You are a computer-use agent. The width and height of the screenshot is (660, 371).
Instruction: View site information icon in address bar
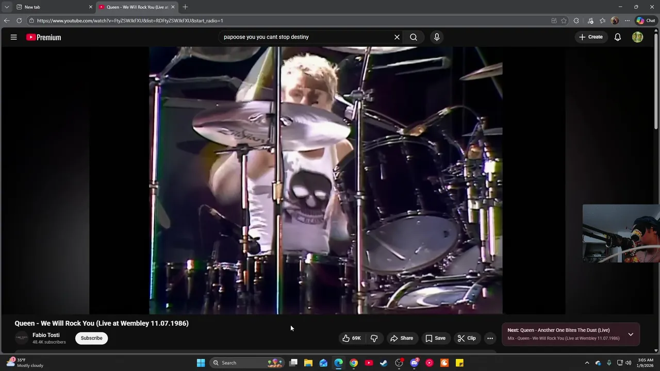[31, 21]
